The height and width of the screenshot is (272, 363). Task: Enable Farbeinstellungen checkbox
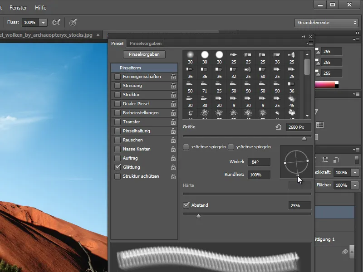[x=118, y=112]
